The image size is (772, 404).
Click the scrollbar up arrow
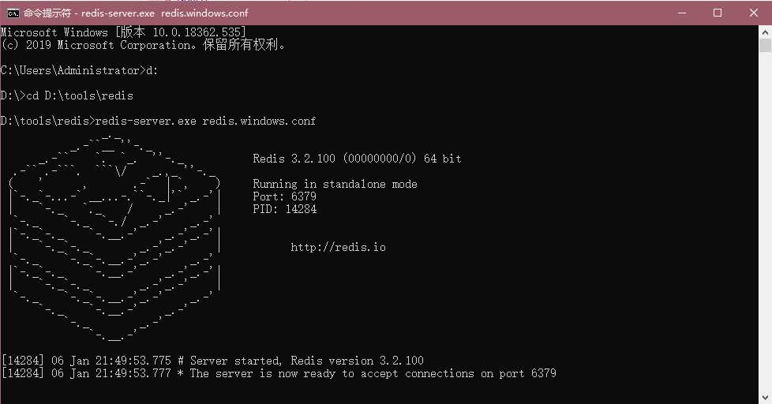pos(765,33)
